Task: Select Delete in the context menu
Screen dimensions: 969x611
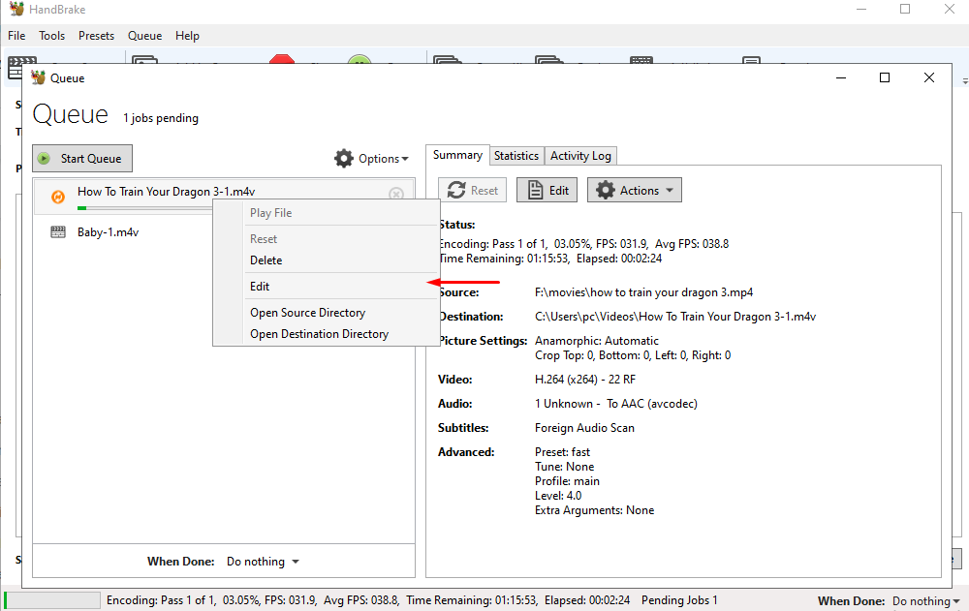Action: tap(266, 260)
